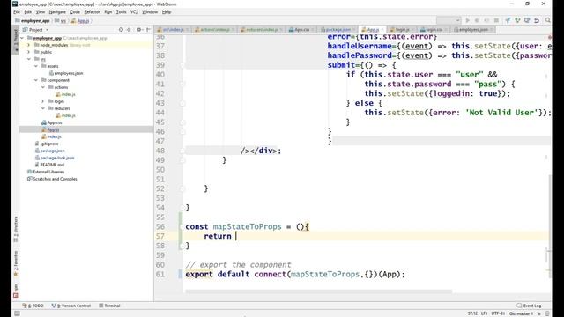Select README.md in project tree
Screen dimensions: 564x317
pos(49,165)
